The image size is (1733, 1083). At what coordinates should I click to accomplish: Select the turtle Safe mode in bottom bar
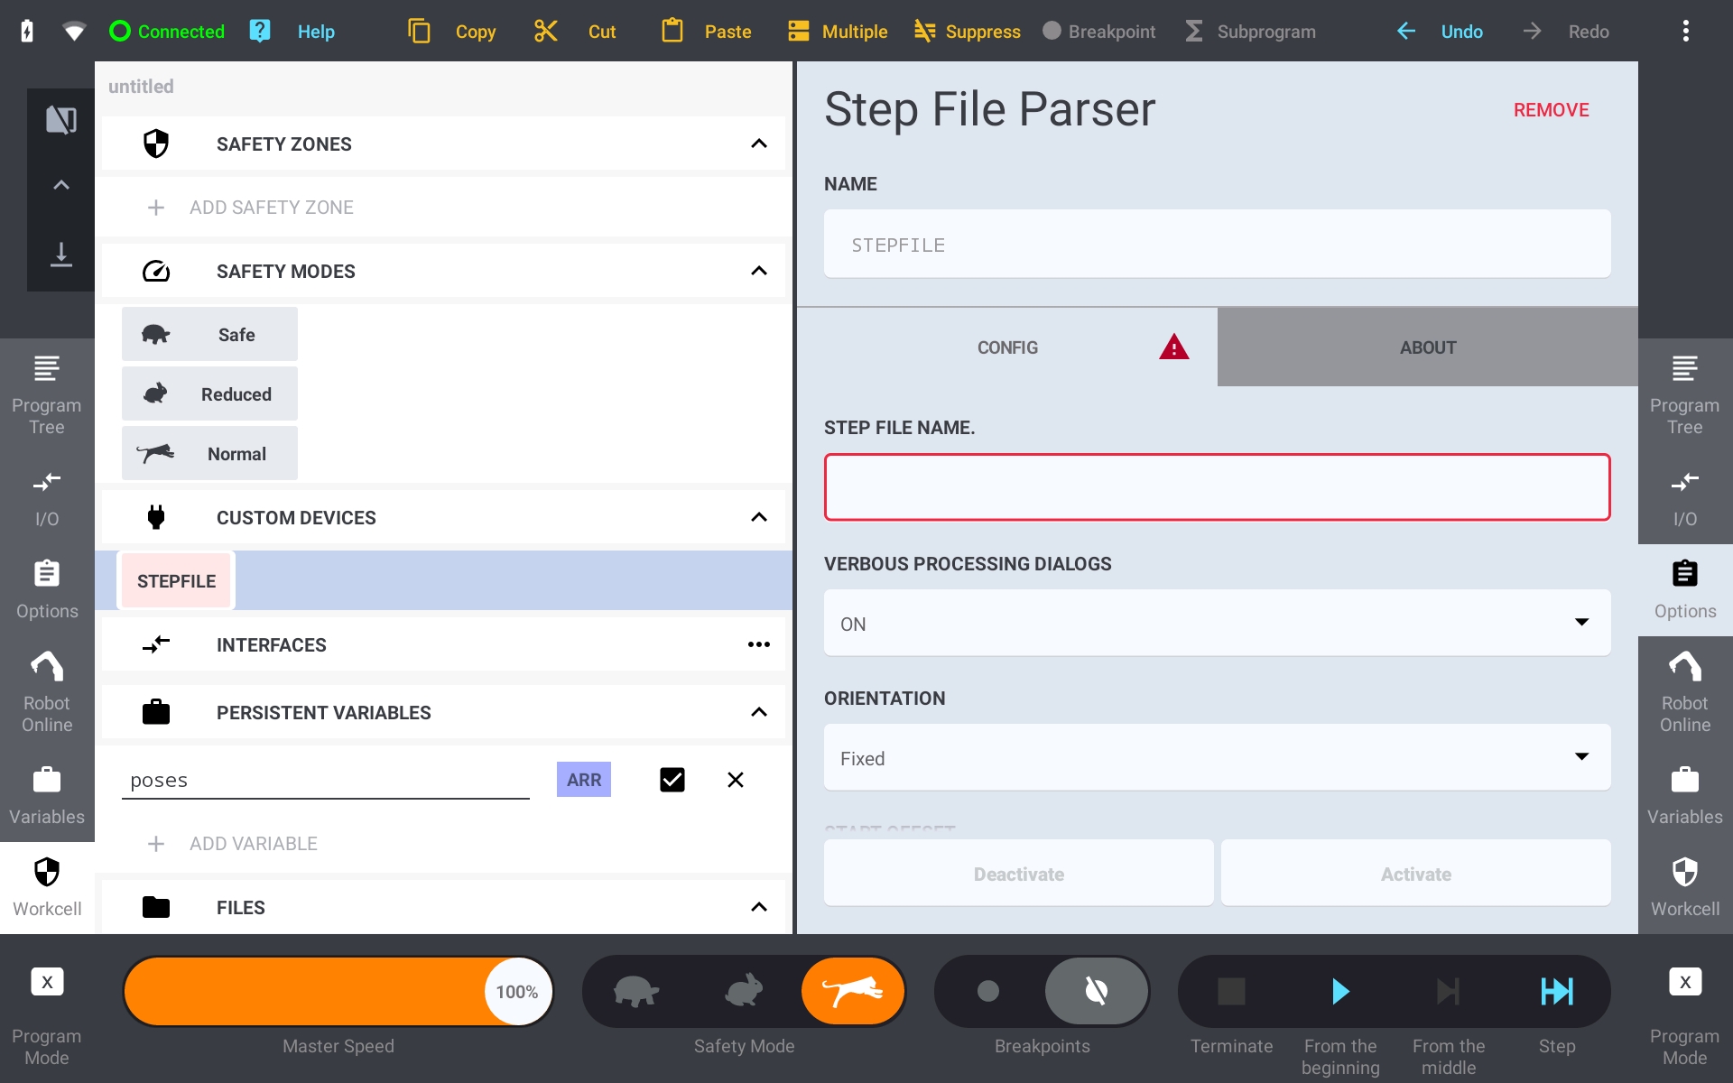tap(636, 991)
